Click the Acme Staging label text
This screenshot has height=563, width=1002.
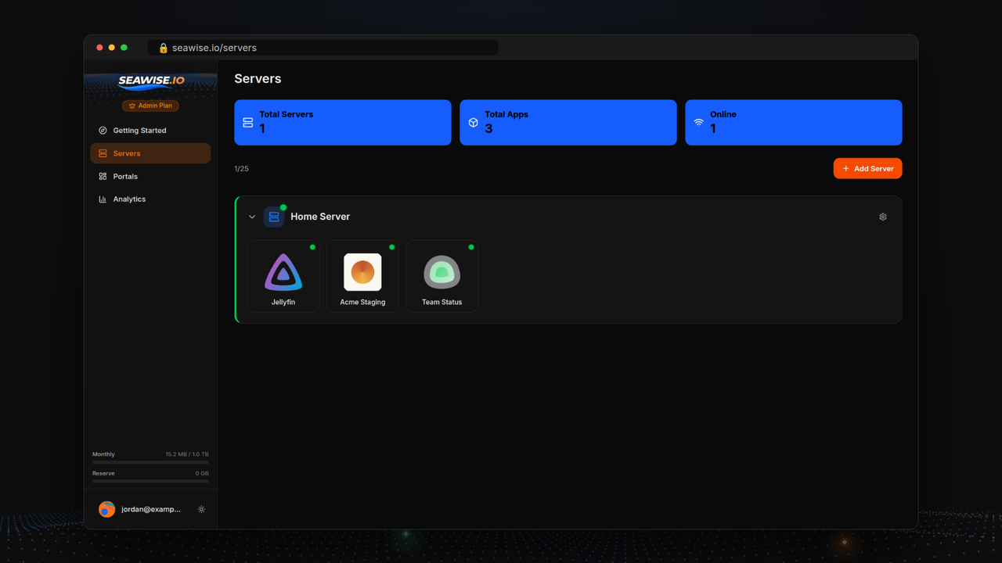point(362,302)
